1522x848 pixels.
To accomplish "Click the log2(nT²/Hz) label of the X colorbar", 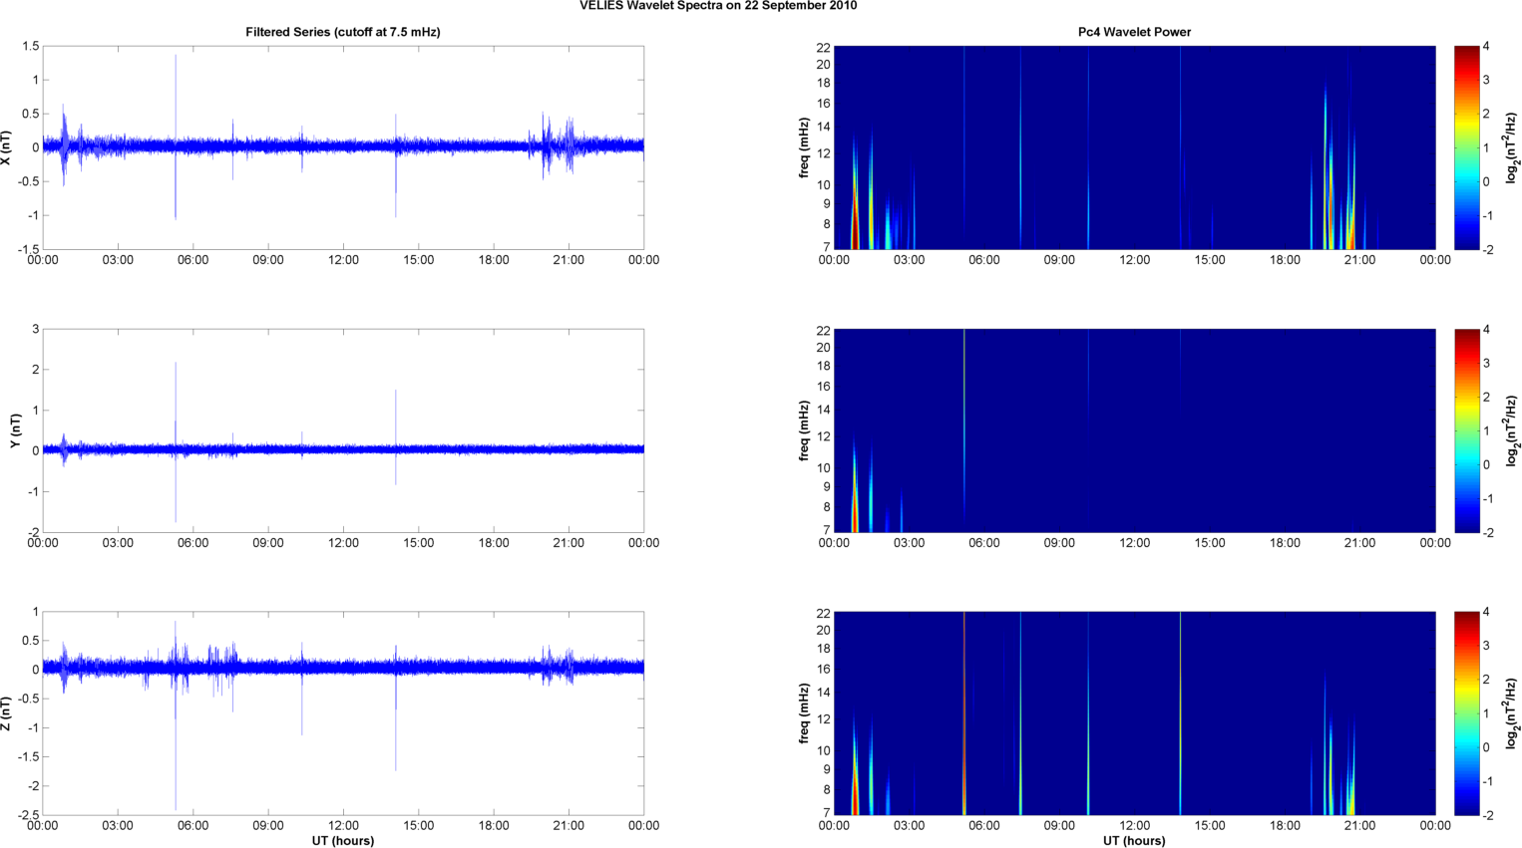I will coord(1512,147).
